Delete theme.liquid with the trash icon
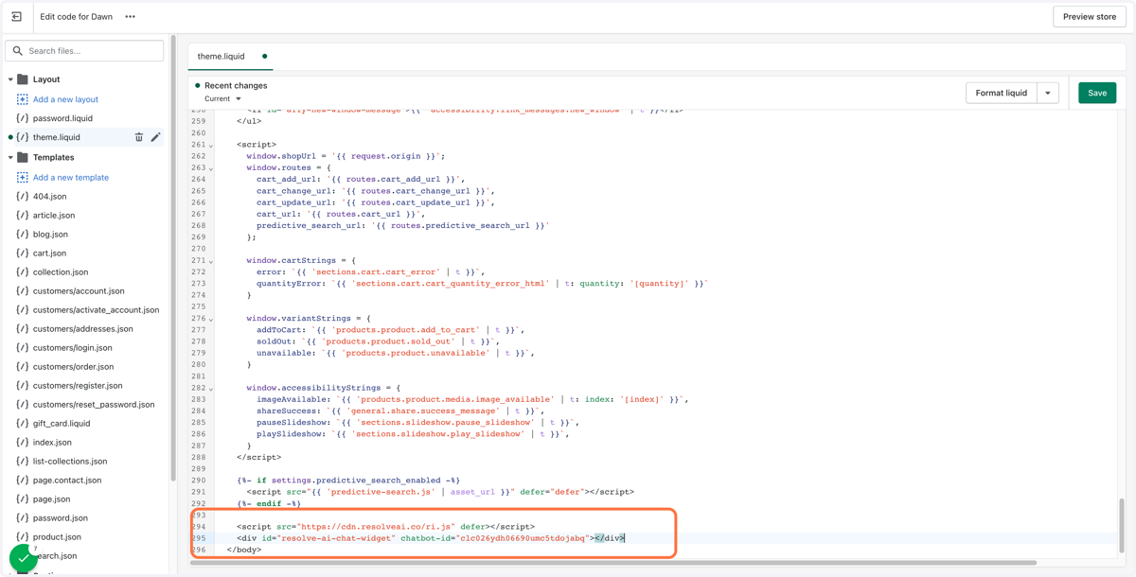Viewport: 1136px width, 577px height. click(x=139, y=137)
